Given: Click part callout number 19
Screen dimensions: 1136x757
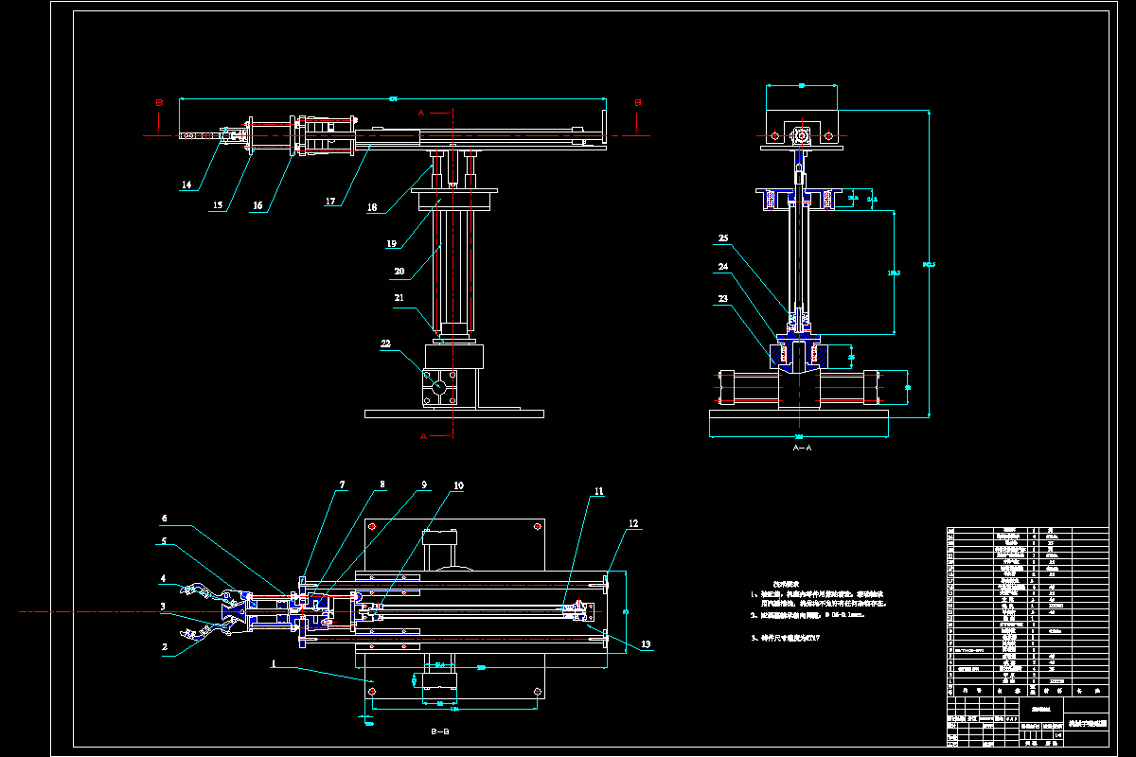Looking at the screenshot, I should [x=392, y=243].
